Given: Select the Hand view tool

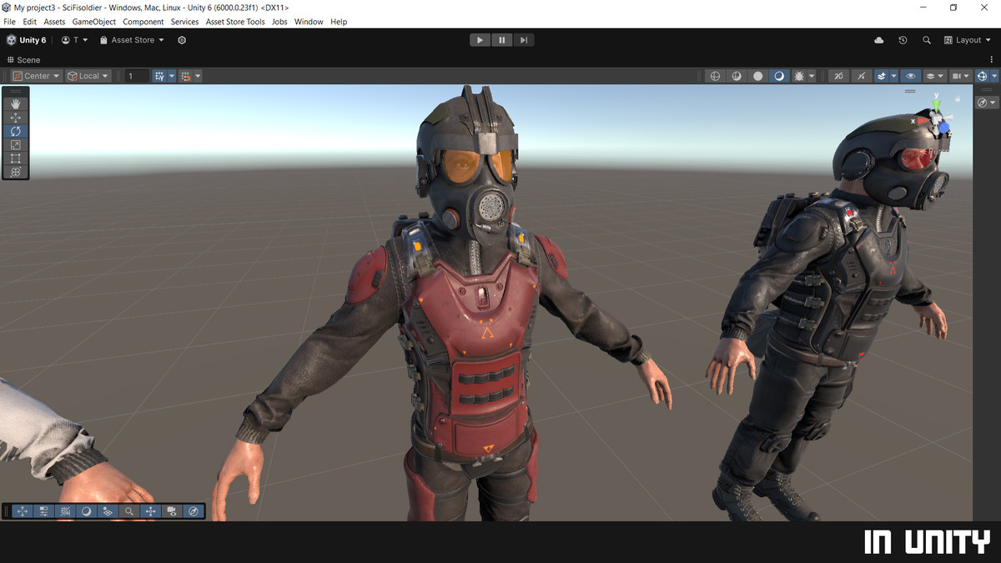Looking at the screenshot, I should [15, 104].
